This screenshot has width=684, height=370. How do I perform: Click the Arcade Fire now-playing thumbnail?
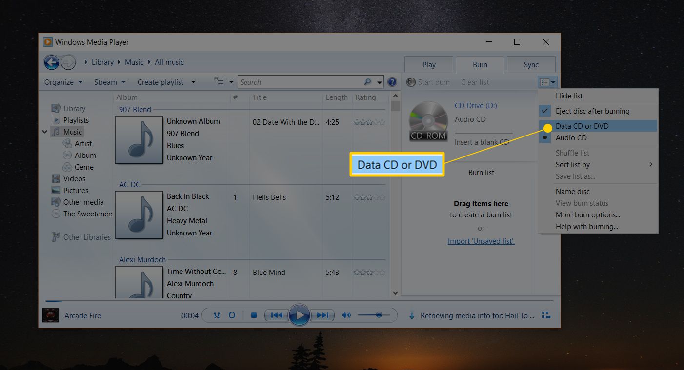[51, 315]
